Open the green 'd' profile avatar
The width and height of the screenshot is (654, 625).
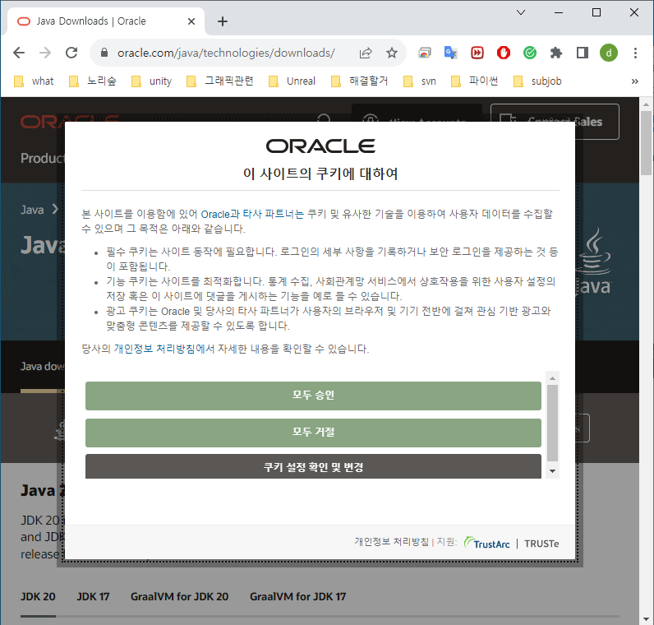point(609,53)
